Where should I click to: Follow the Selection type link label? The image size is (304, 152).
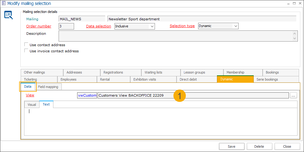click(182, 26)
